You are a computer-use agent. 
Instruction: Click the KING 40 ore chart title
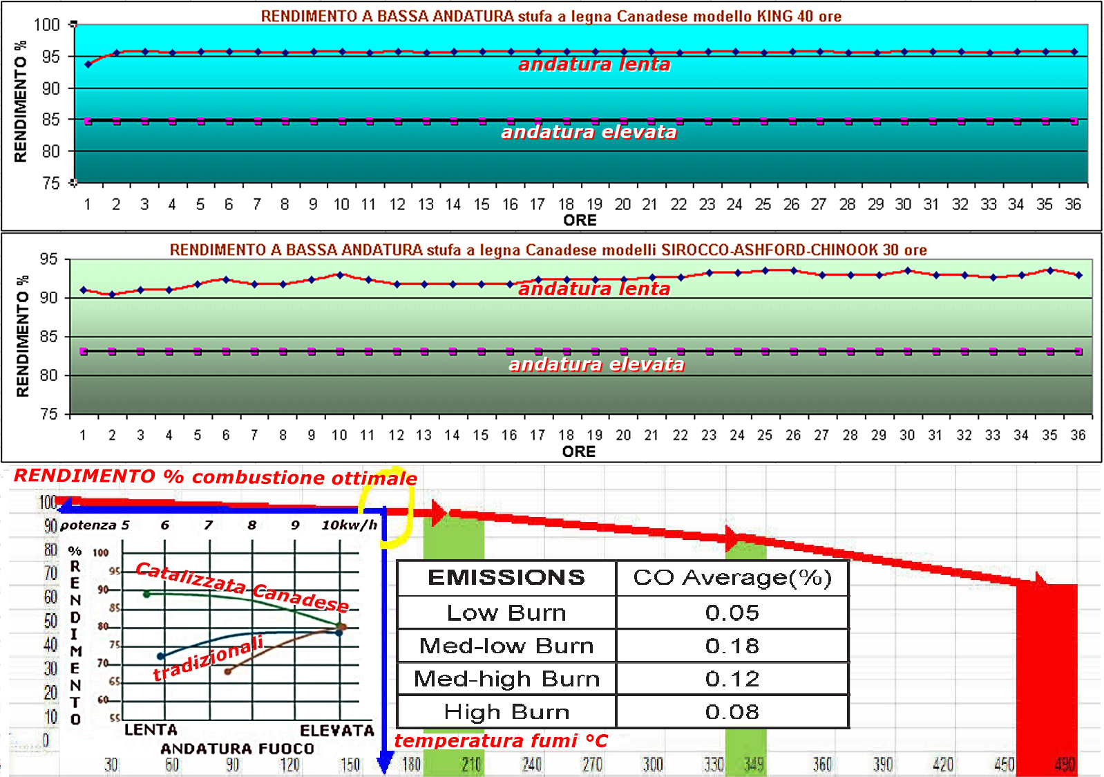pyautogui.click(x=551, y=16)
